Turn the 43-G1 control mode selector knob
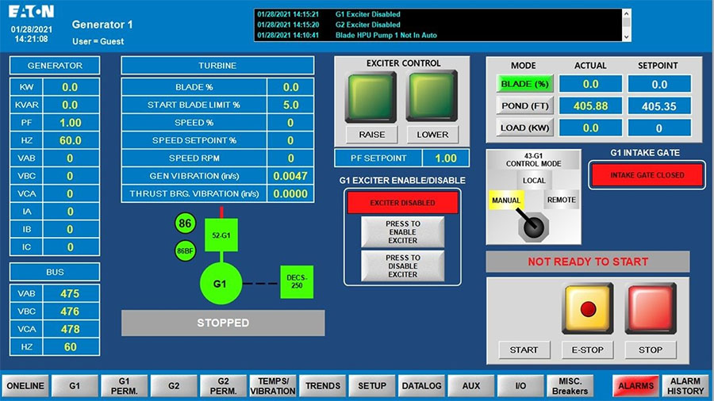 pos(533,226)
